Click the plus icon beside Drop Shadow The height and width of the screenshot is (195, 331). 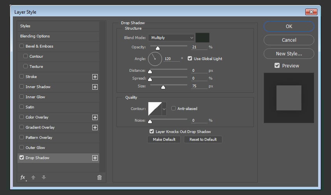(x=95, y=158)
